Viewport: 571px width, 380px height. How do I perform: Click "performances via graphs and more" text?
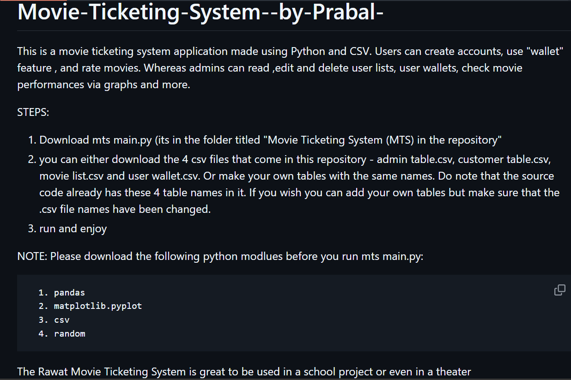pyautogui.click(x=103, y=85)
